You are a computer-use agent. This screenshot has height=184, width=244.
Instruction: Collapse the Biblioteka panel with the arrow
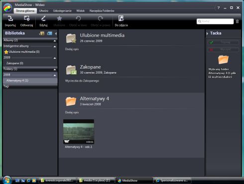(x=56, y=33)
